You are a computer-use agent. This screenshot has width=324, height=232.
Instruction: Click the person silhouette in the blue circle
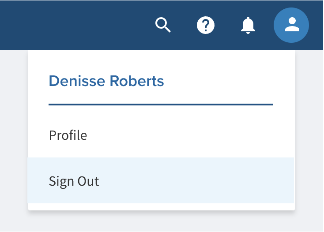292,25
